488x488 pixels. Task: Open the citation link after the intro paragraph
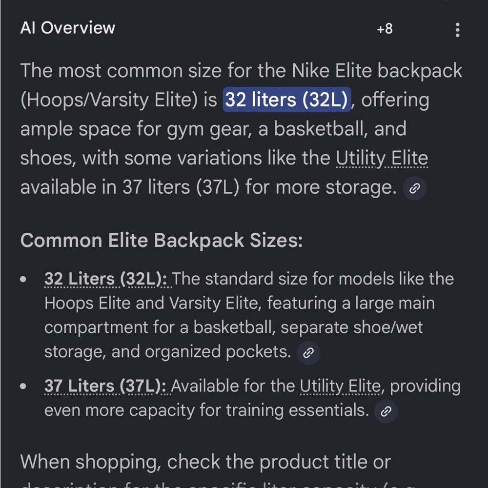click(x=414, y=188)
